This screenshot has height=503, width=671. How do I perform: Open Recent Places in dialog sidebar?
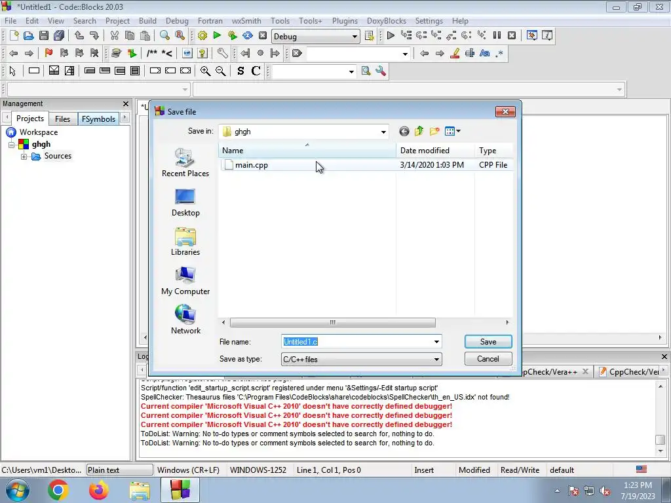[x=185, y=163]
